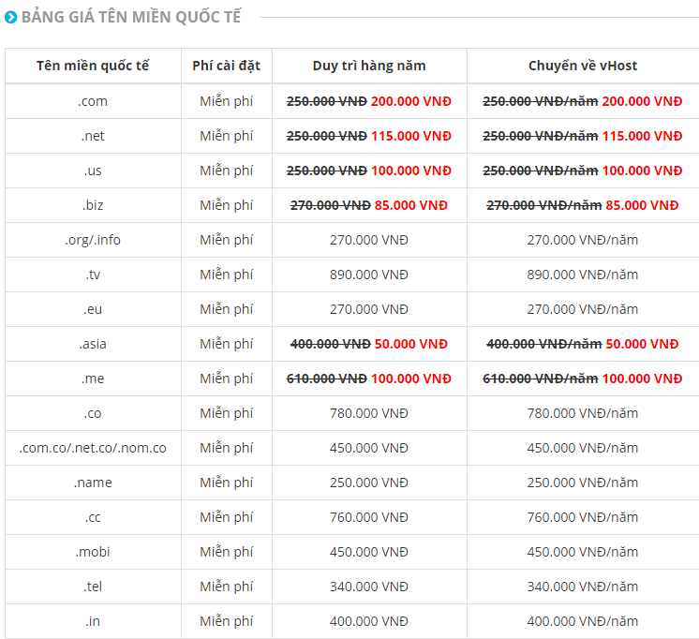The height and width of the screenshot is (639, 699).
Task: Click the 'Phí cài đặt' column header
Action: 226,66
